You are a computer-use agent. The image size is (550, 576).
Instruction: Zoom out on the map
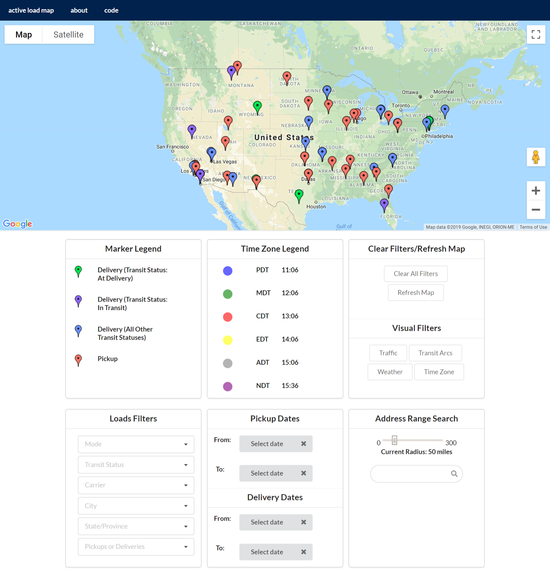tap(536, 210)
